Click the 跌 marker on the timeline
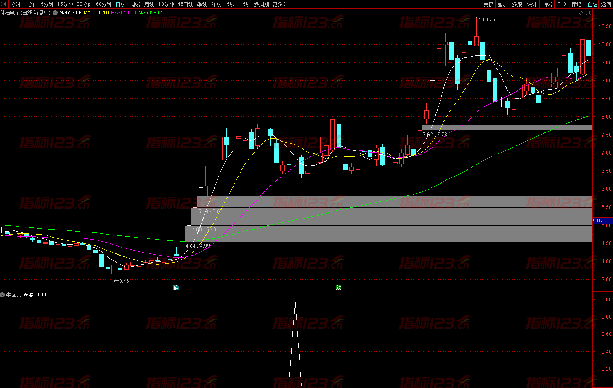The image size is (613, 388). [339, 288]
